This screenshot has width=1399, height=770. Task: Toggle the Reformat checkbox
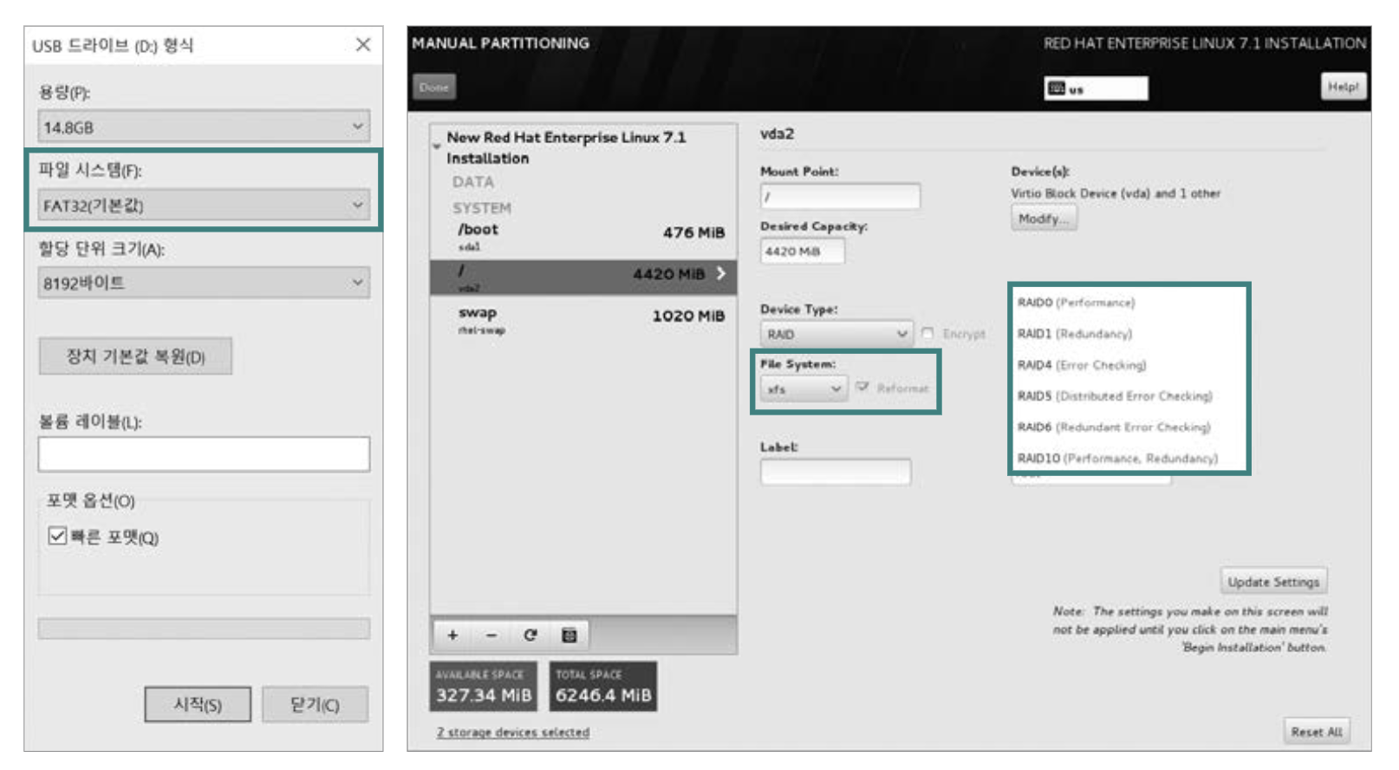[862, 388]
